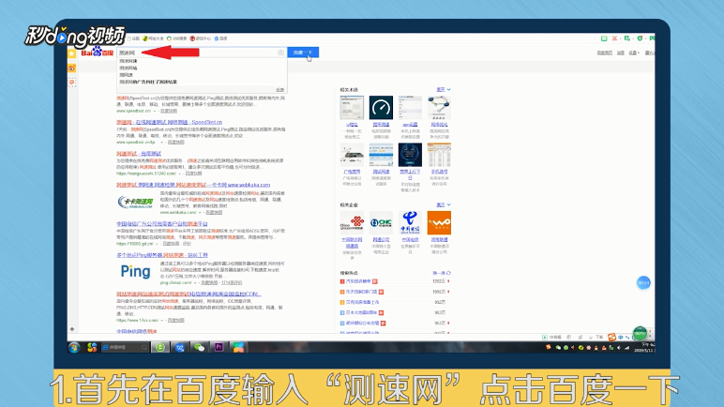Expand the arrow beside www.17ce.com URL
Viewport: 724px width, 407px height.
tap(162, 320)
